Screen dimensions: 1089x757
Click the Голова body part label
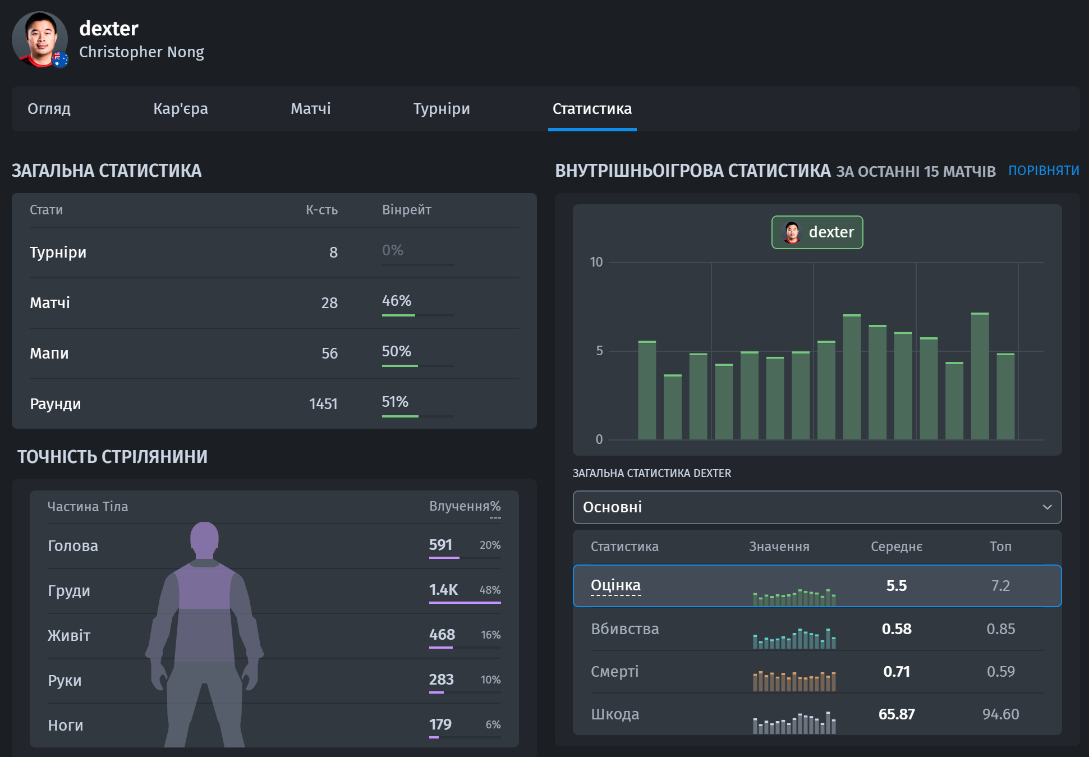(73, 546)
